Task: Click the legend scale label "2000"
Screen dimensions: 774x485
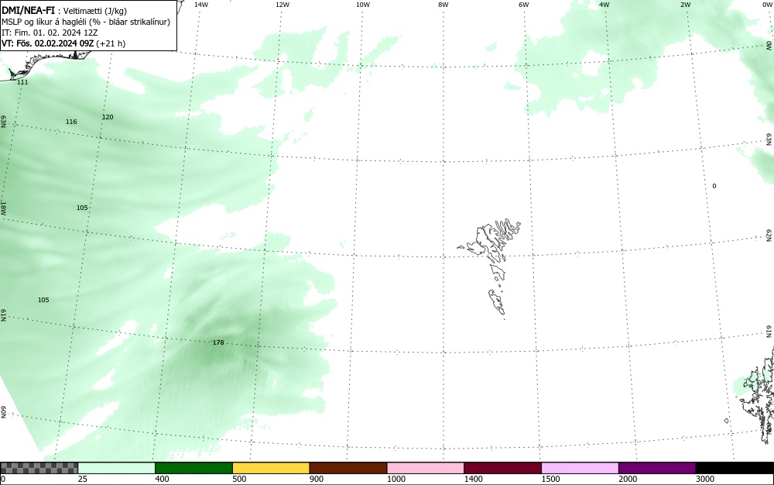Action: (628, 479)
